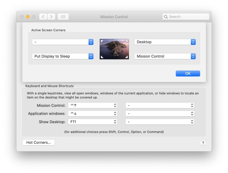Set the Mission Control mouse shortcut dropdown
This screenshot has height=173, width=228.
tap(160, 105)
